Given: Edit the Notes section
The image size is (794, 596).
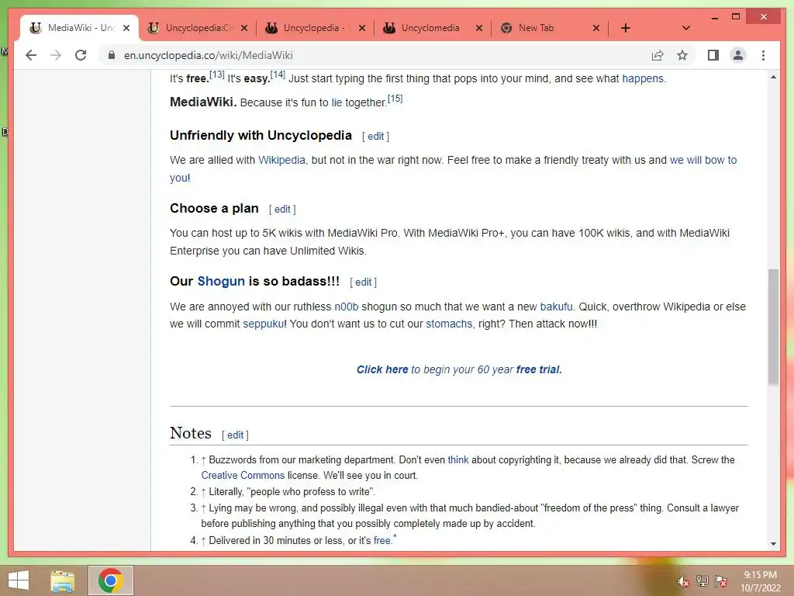Looking at the screenshot, I should 235,435.
